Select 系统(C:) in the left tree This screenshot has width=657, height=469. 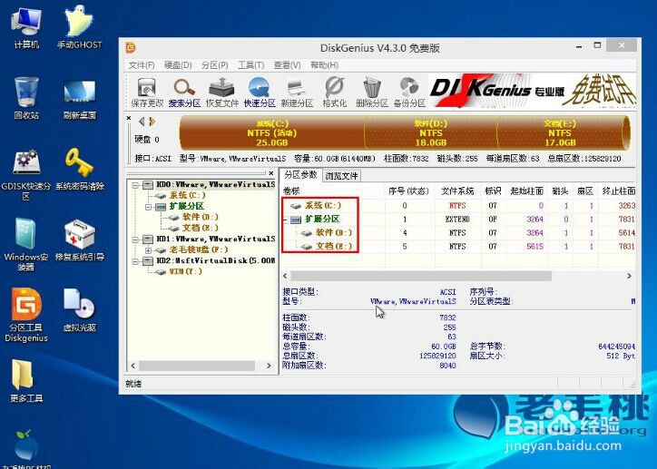(187, 196)
